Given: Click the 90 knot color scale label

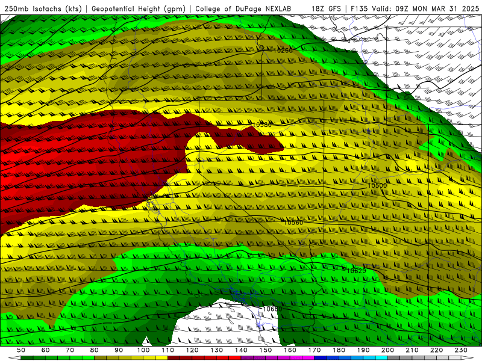Looking at the screenshot, I should pos(119,350).
